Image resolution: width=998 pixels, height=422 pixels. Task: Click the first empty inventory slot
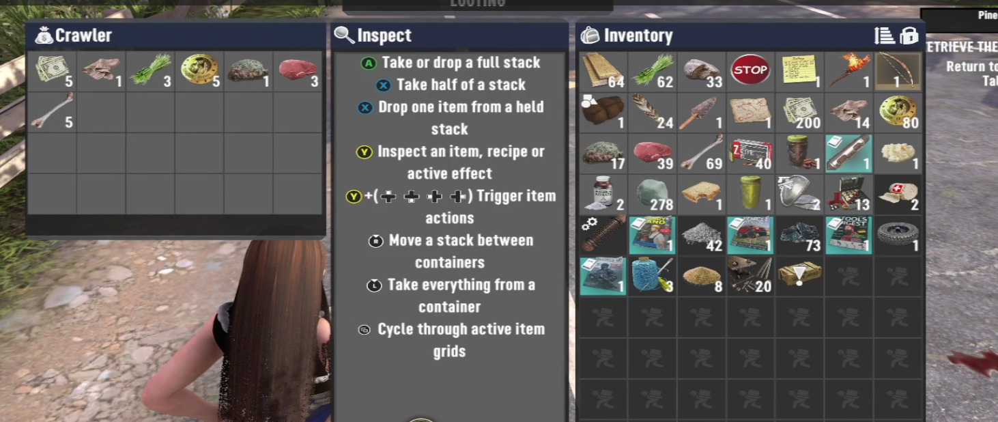click(849, 276)
